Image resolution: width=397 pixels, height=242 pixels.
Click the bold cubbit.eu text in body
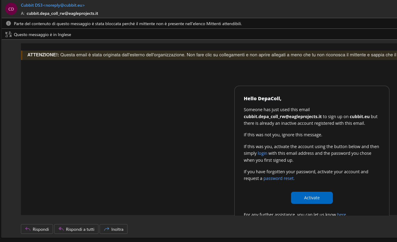pyautogui.click(x=359, y=117)
